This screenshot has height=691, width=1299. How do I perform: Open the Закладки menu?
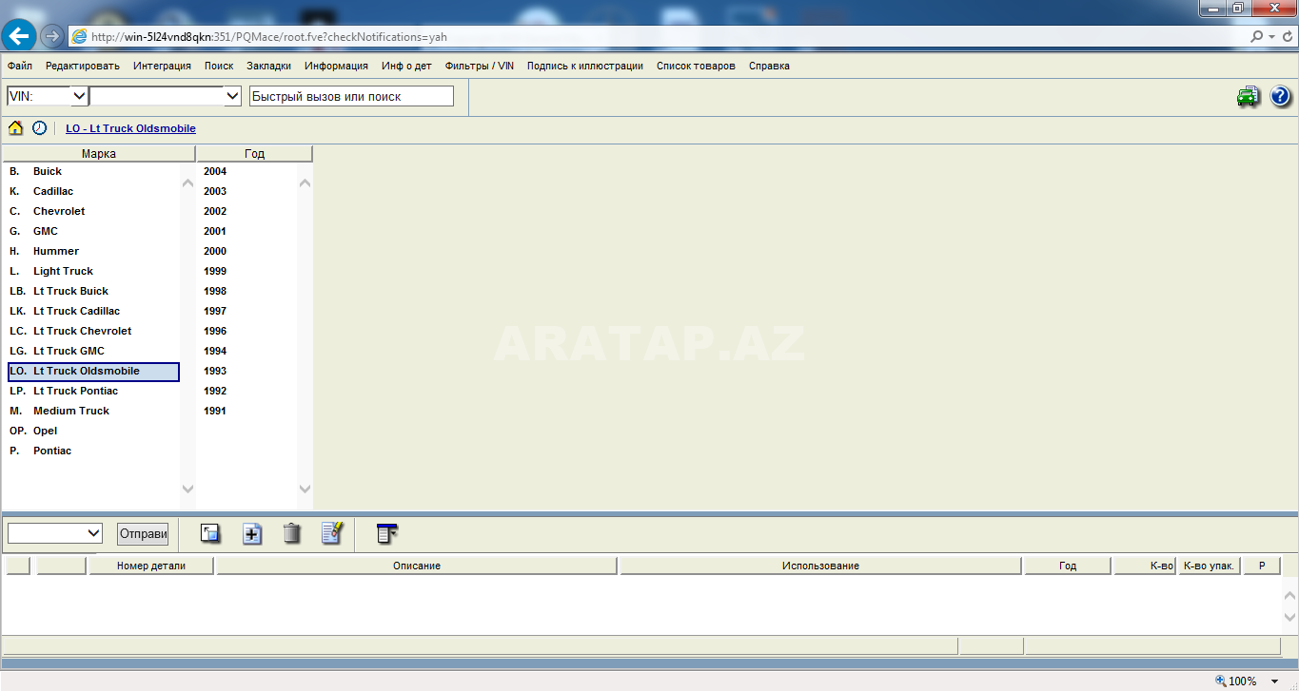[269, 66]
